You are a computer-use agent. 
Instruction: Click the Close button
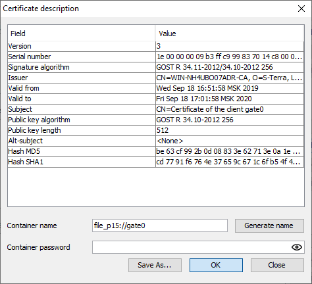(277, 265)
